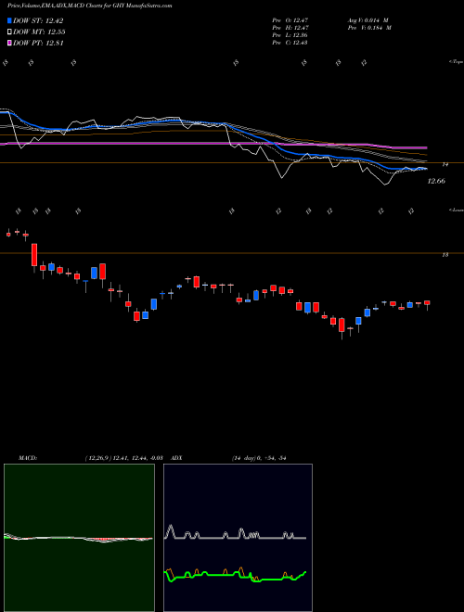
Task: Click the '<Lows' marker label
Action: (456, 210)
